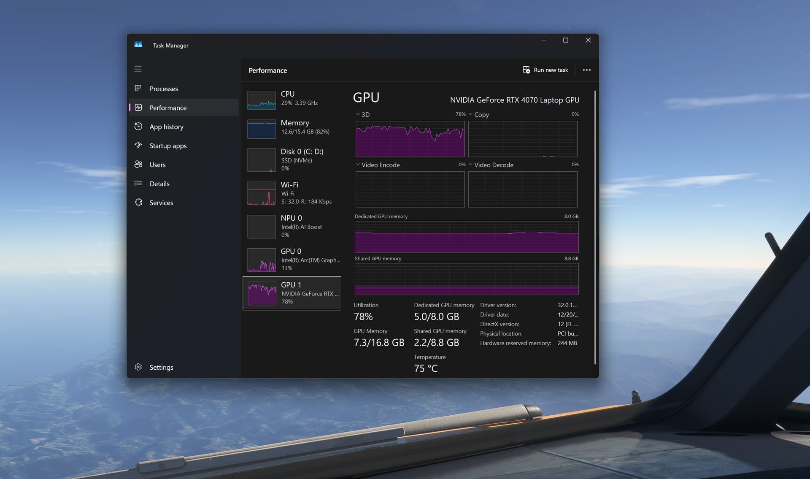Click the 2.2/8.8 GB shared memory value
The width and height of the screenshot is (810, 479).
click(436, 342)
